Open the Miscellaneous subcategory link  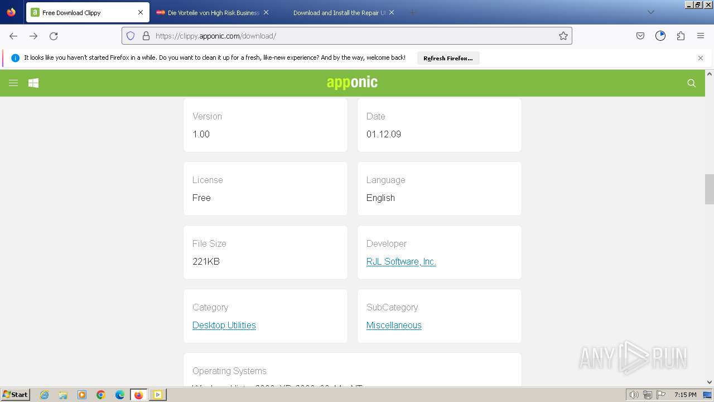(394, 325)
